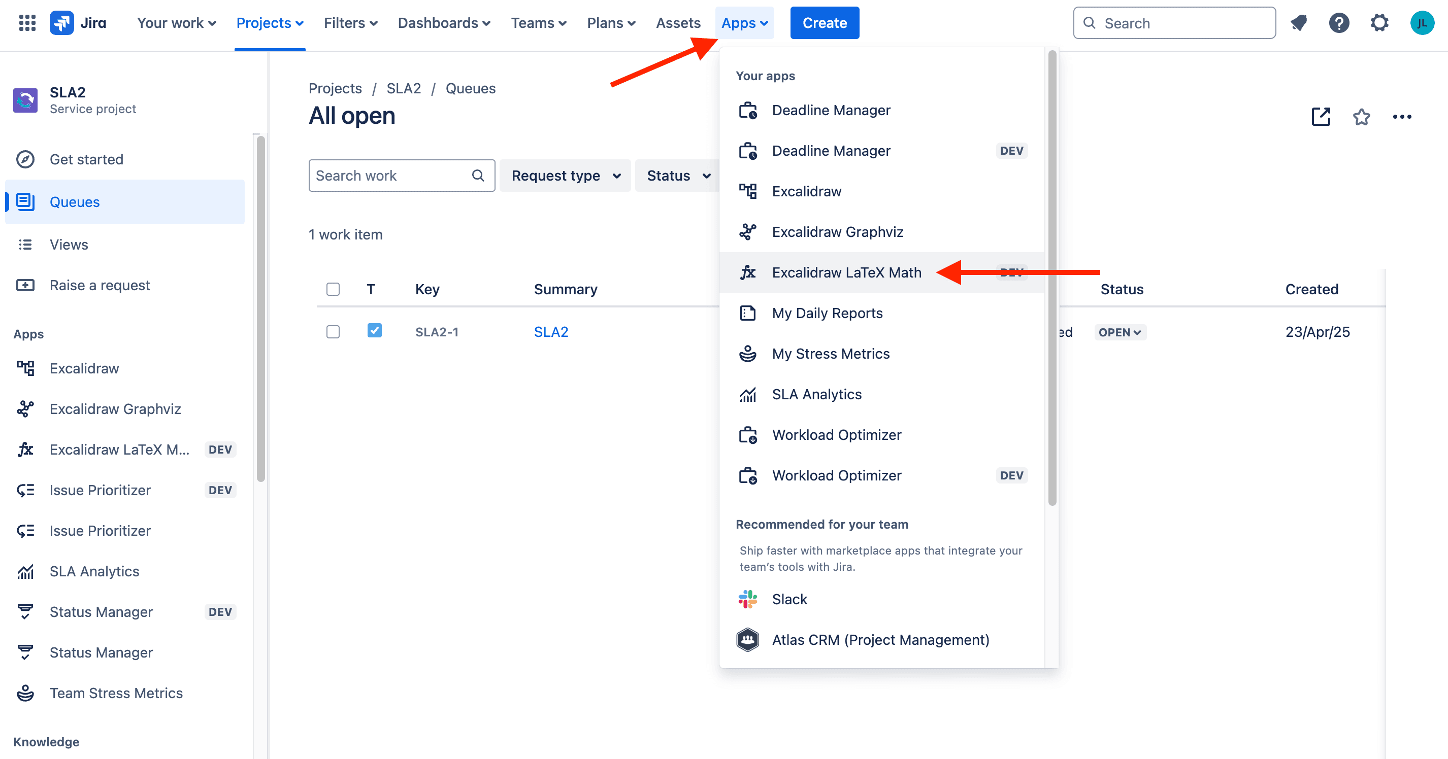Click the SLA2-1 key cell
The height and width of the screenshot is (759, 1448).
click(437, 332)
